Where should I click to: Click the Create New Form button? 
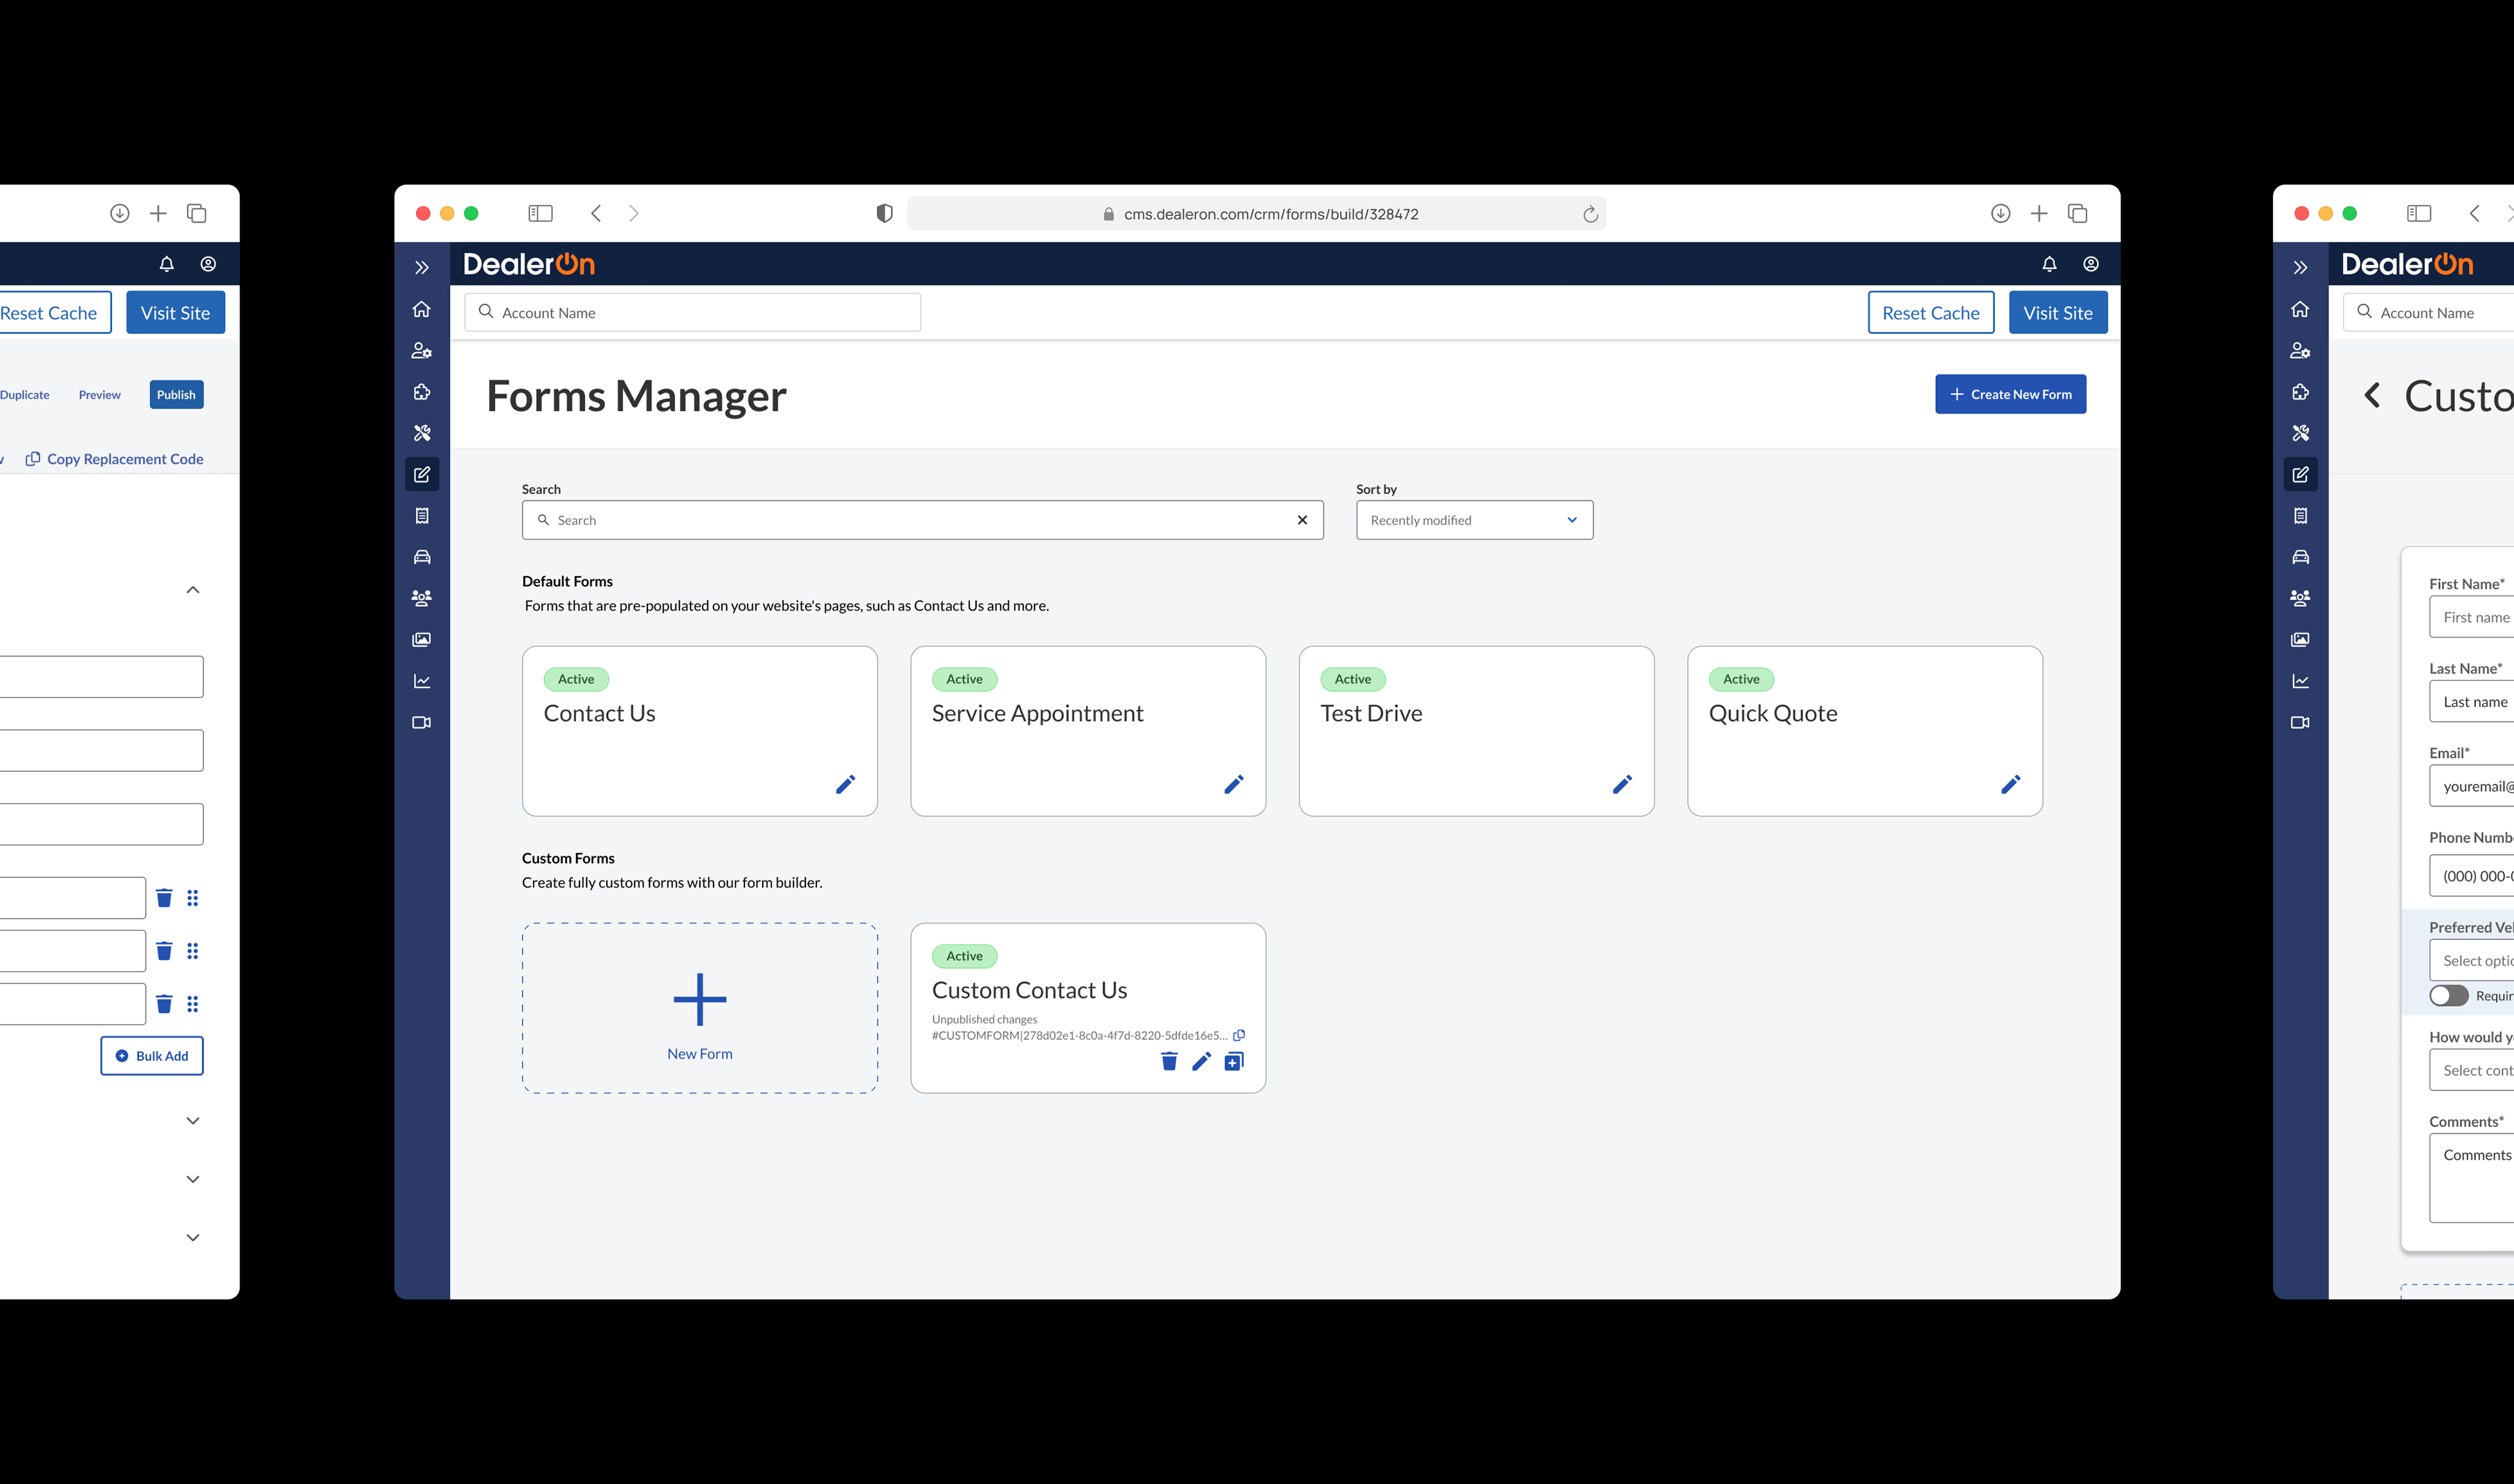tap(2010, 394)
